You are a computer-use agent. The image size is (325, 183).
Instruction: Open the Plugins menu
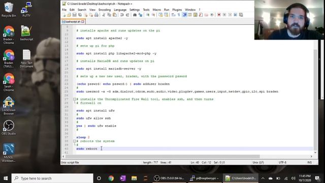click(177, 10)
